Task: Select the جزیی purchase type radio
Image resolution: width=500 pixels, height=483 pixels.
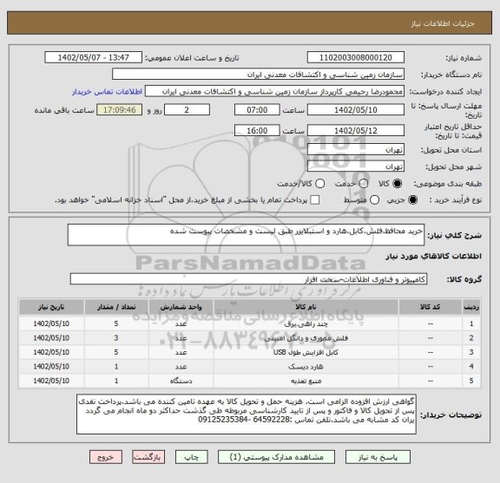Action: click(412, 200)
